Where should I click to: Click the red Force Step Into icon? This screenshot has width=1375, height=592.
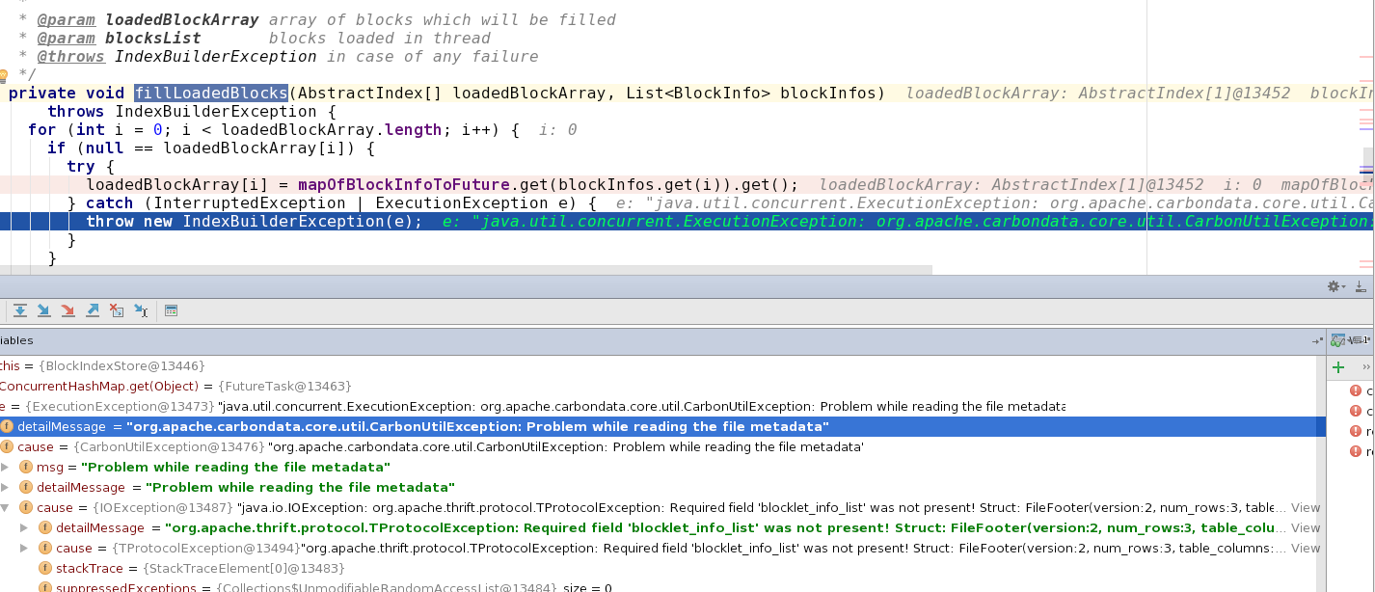pos(67,310)
